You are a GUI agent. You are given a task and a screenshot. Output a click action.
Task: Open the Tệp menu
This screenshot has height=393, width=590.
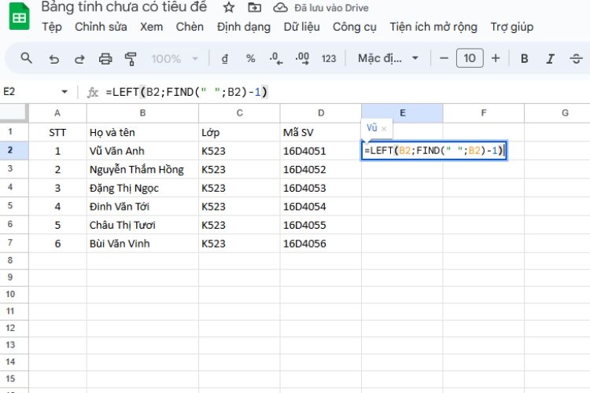[52, 27]
